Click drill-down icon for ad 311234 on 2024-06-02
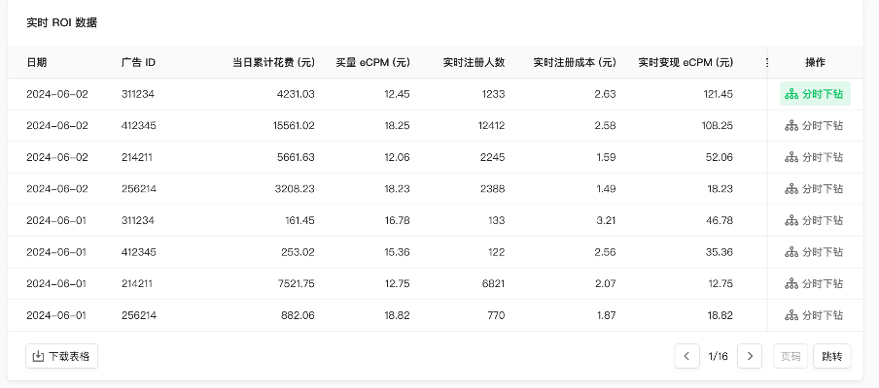The image size is (879, 388). (x=791, y=94)
